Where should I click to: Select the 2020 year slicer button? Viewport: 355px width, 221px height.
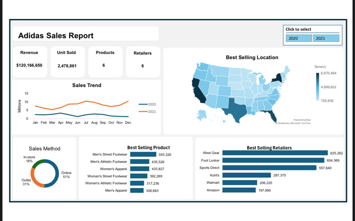pos(299,38)
